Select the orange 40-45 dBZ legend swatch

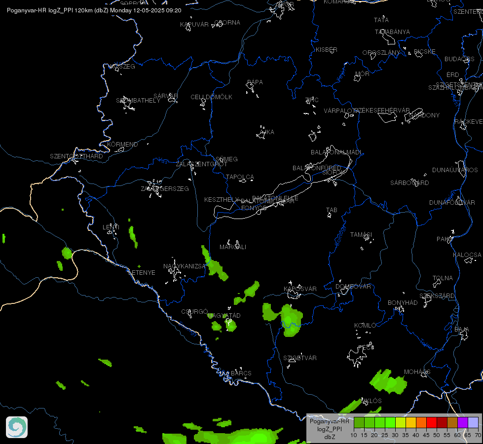click(x=421, y=422)
